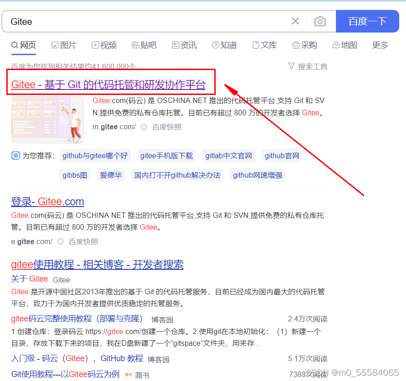
Task: Open 百度快照 for m.gitee.com result
Action: [x=167, y=127]
